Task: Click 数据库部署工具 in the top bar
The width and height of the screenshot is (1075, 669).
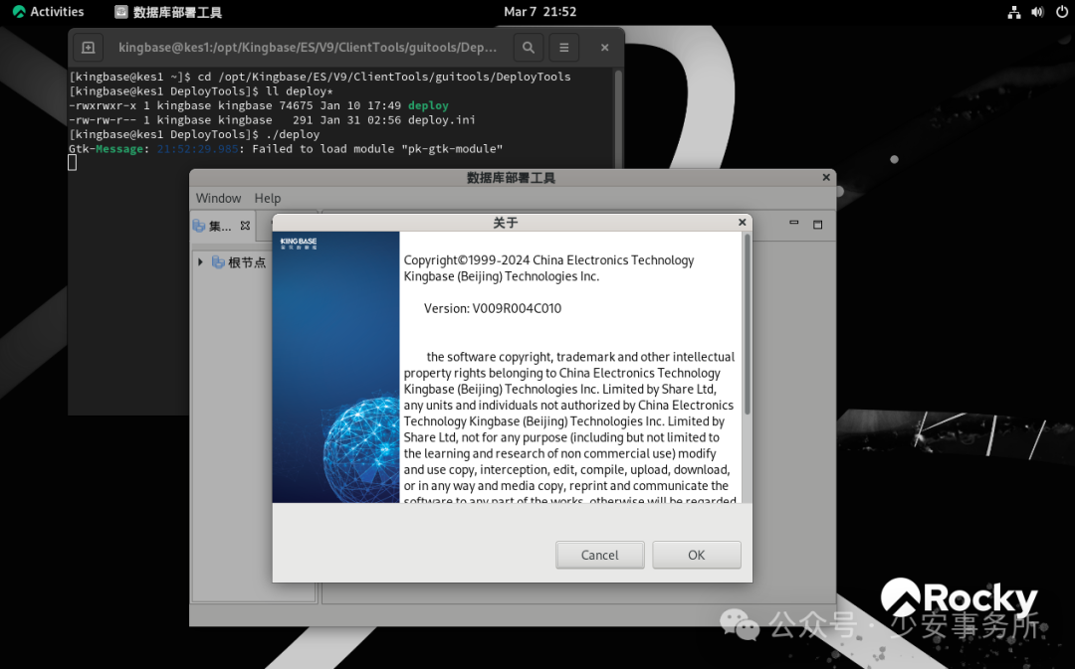Action: pos(168,12)
